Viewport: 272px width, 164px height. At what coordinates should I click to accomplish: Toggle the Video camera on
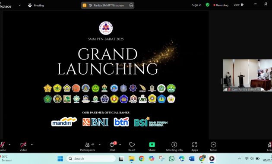[x=23, y=147]
